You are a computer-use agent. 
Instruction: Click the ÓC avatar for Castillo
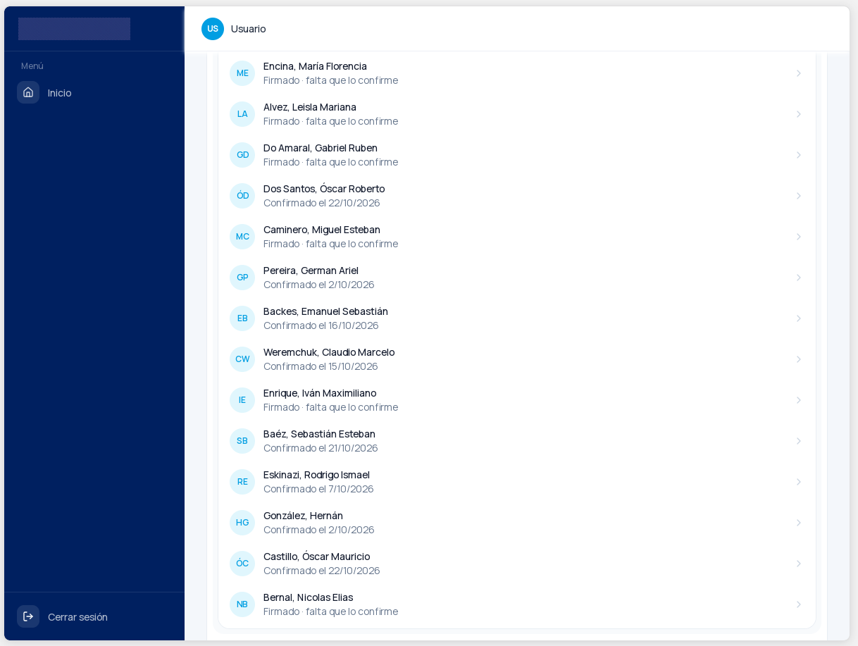coord(242,564)
